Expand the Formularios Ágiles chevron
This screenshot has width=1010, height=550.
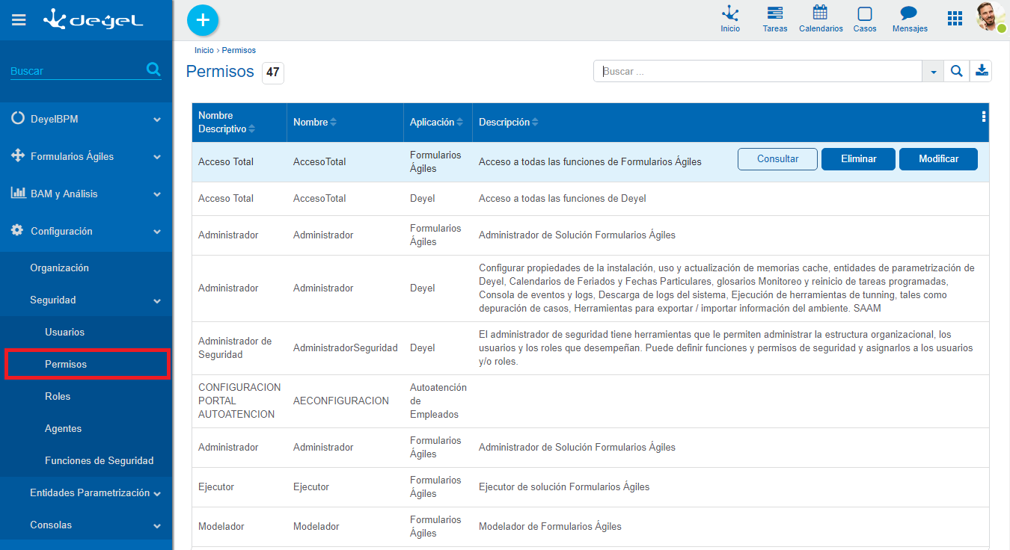click(x=157, y=157)
